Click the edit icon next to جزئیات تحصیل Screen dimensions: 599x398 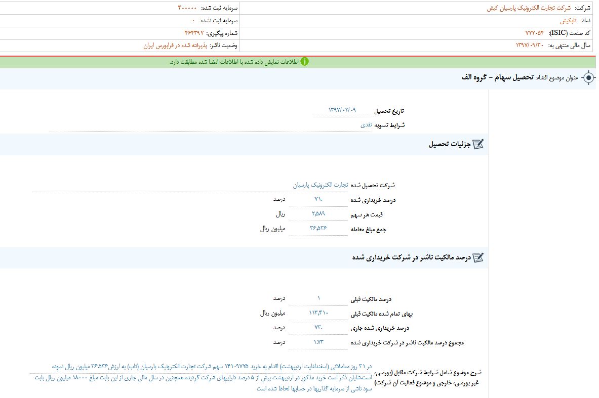(x=478, y=144)
